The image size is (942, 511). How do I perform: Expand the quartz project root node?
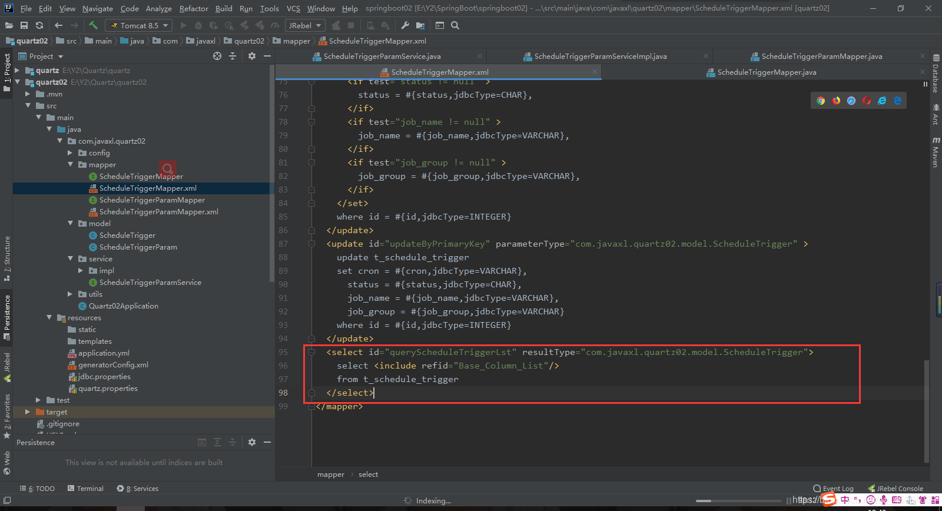coord(18,70)
